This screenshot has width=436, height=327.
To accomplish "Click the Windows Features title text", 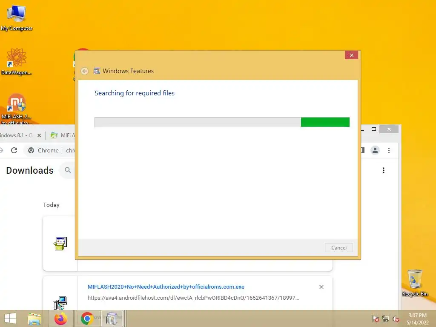I will click(x=128, y=71).
